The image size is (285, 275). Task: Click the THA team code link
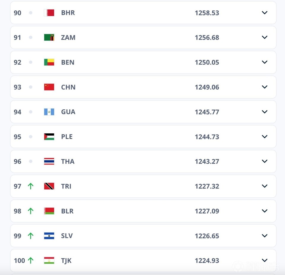pyautogui.click(x=68, y=161)
